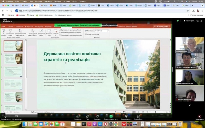
Task: Open Реакции reactions heart icon
Action: click(x=97, y=116)
